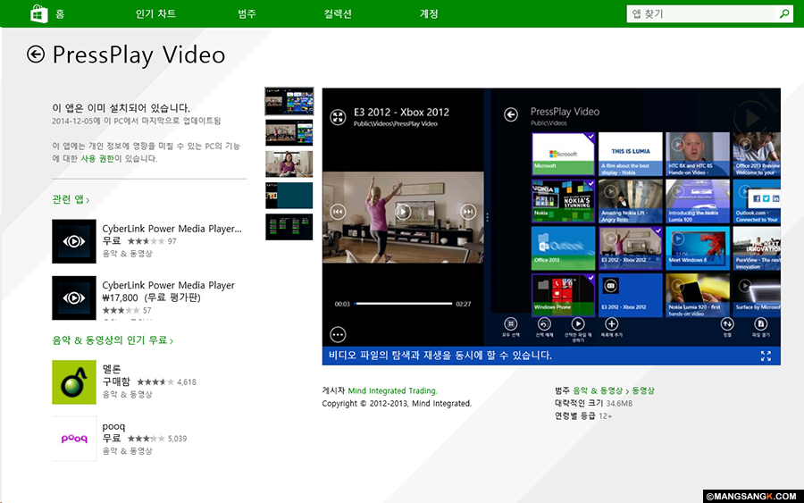Select the Microsoft video tile
804x503 pixels.
coord(563,155)
